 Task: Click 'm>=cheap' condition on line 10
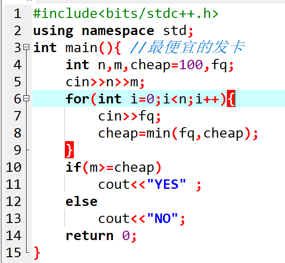[122, 168]
